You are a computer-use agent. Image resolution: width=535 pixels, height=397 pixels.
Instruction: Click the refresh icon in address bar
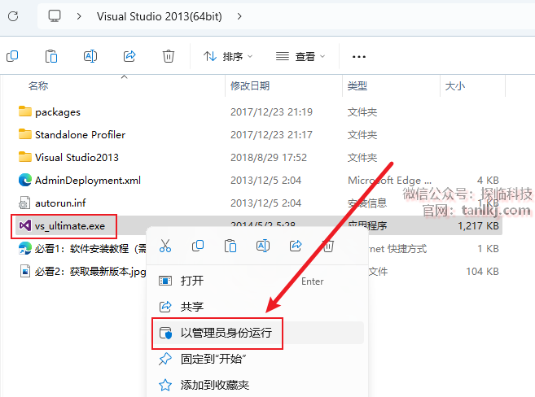click(x=13, y=16)
